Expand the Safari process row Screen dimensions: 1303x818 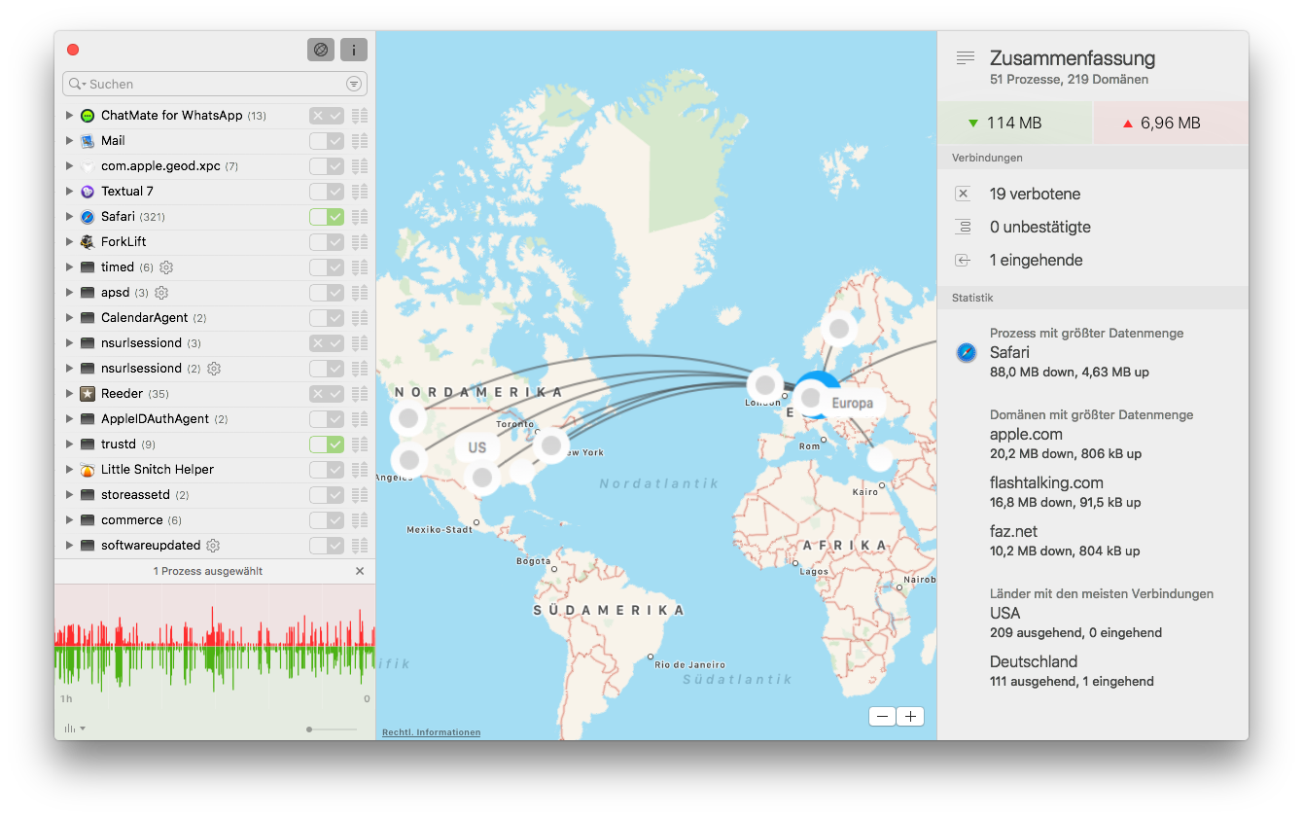(69, 217)
